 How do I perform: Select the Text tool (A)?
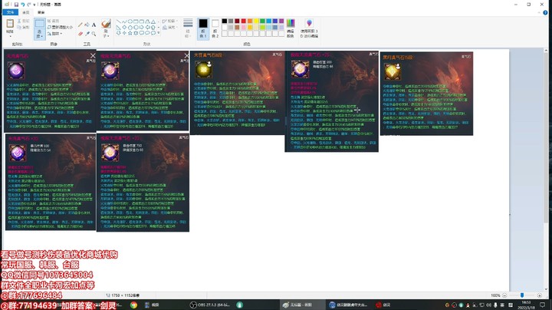[94, 25]
